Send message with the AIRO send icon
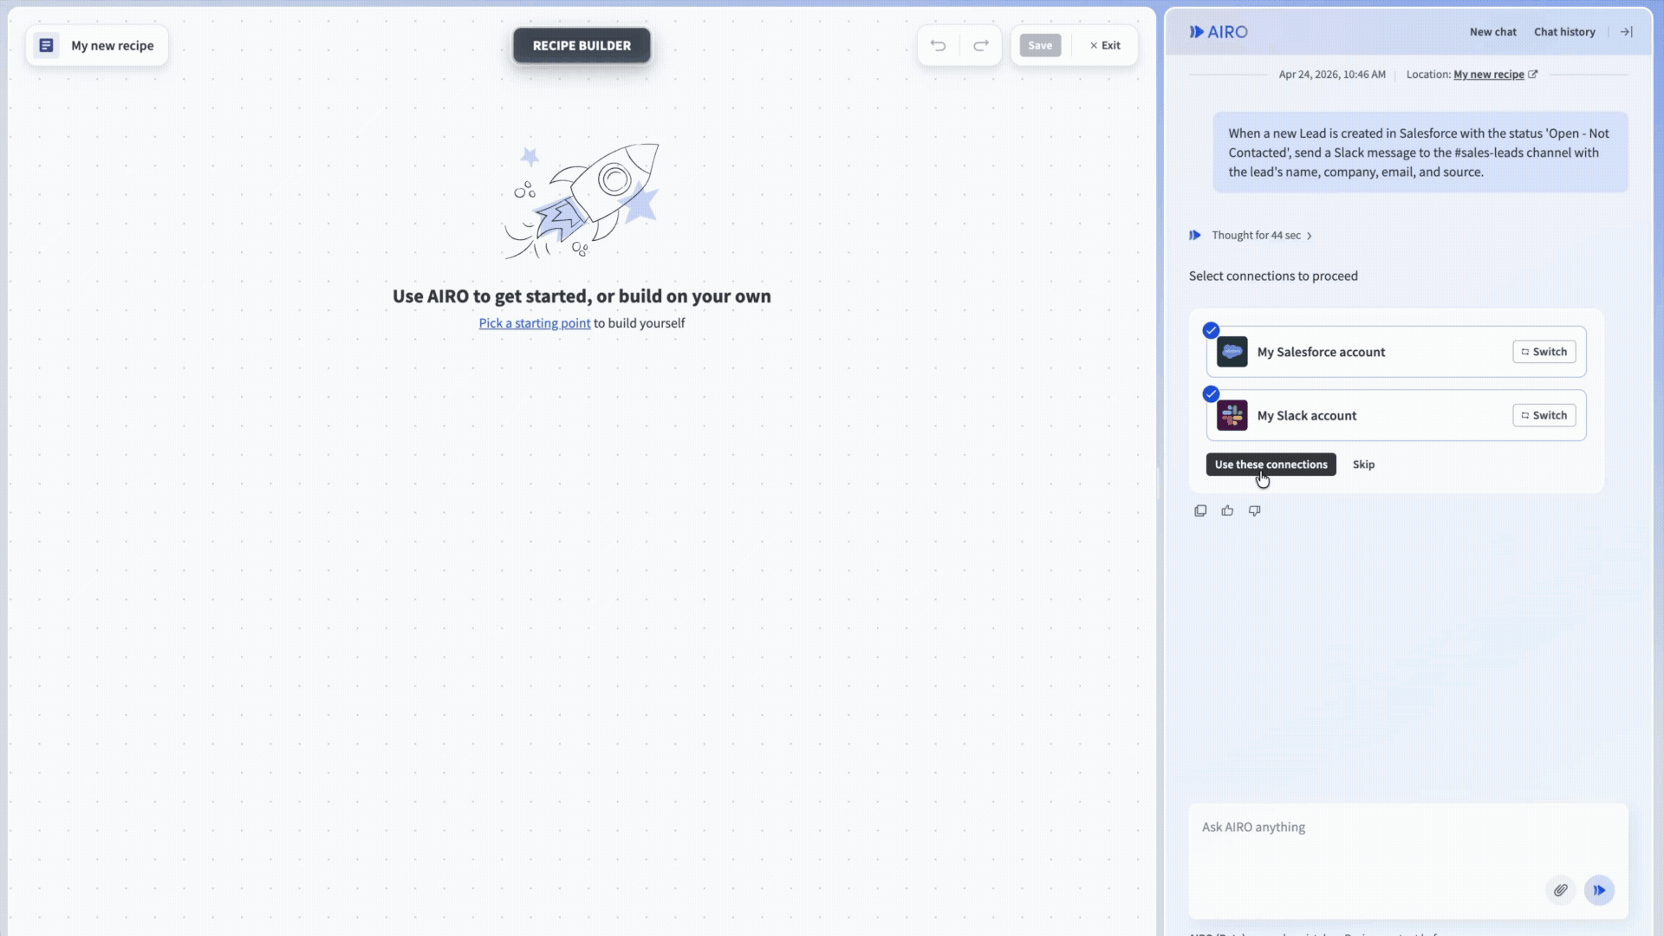The width and height of the screenshot is (1664, 936). [x=1599, y=890]
